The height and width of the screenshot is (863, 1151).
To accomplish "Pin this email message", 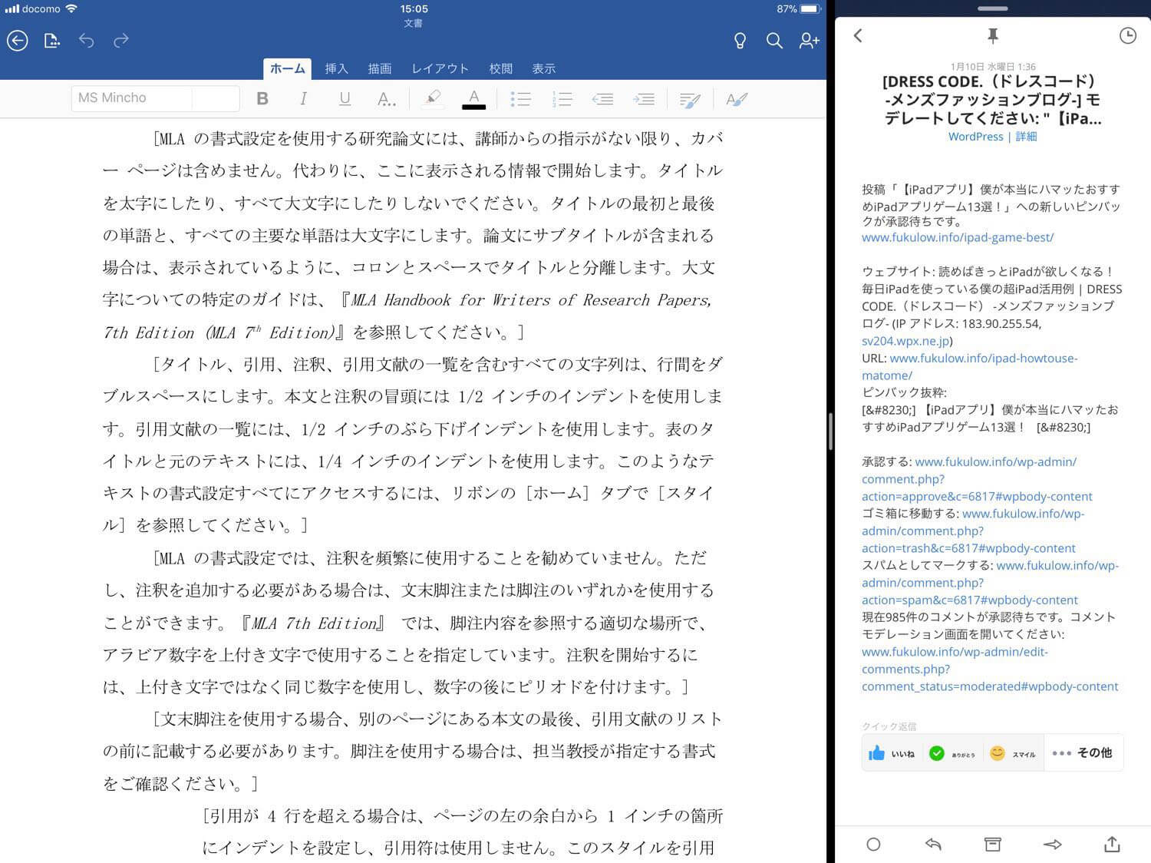I will tap(992, 35).
